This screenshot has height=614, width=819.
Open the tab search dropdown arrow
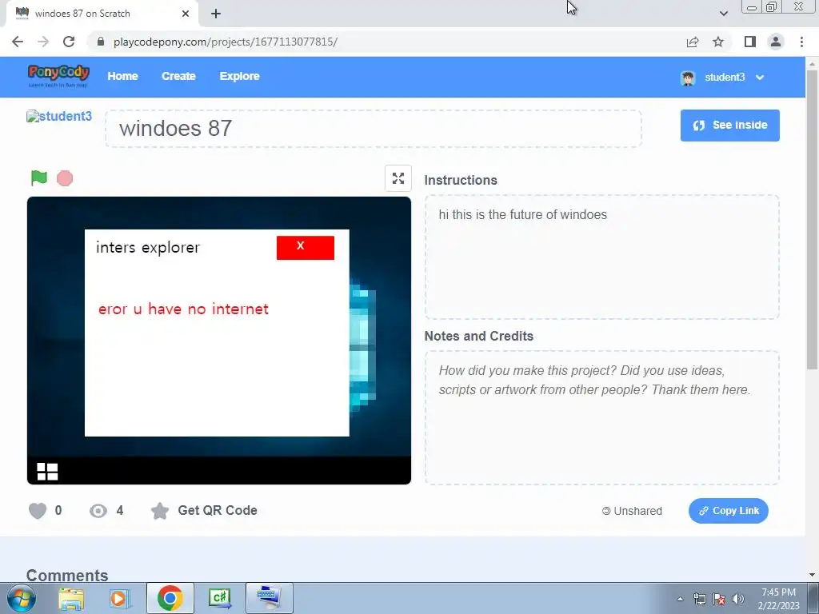tap(723, 14)
